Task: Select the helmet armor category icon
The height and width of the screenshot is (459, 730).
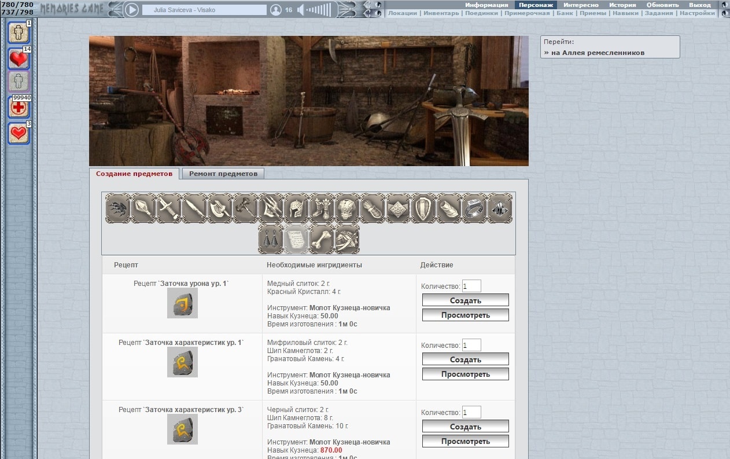Action: (296, 208)
